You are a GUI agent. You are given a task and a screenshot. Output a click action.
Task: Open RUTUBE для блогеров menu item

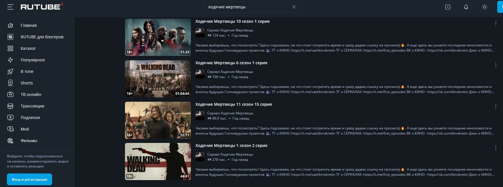pyautogui.click(x=42, y=37)
